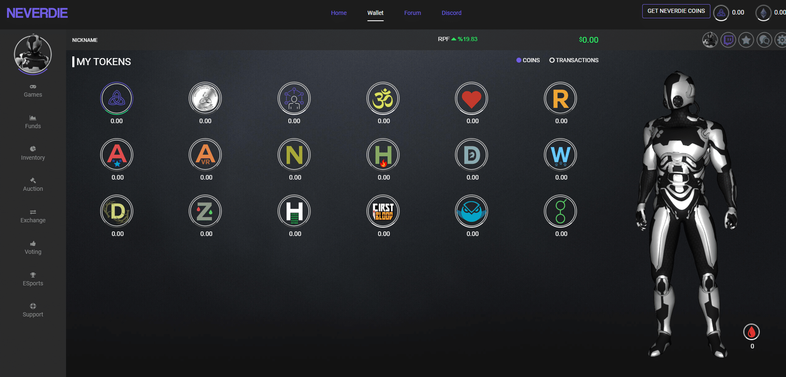Click the large profile avatar in sidebar
The width and height of the screenshot is (786, 377).
point(33,54)
